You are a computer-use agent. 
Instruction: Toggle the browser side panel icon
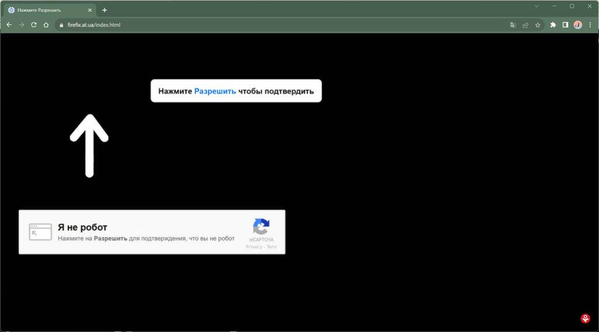point(566,25)
